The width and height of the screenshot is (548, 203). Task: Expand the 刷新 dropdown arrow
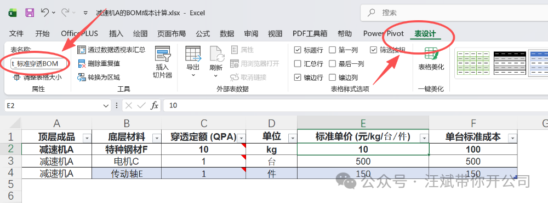point(215,75)
